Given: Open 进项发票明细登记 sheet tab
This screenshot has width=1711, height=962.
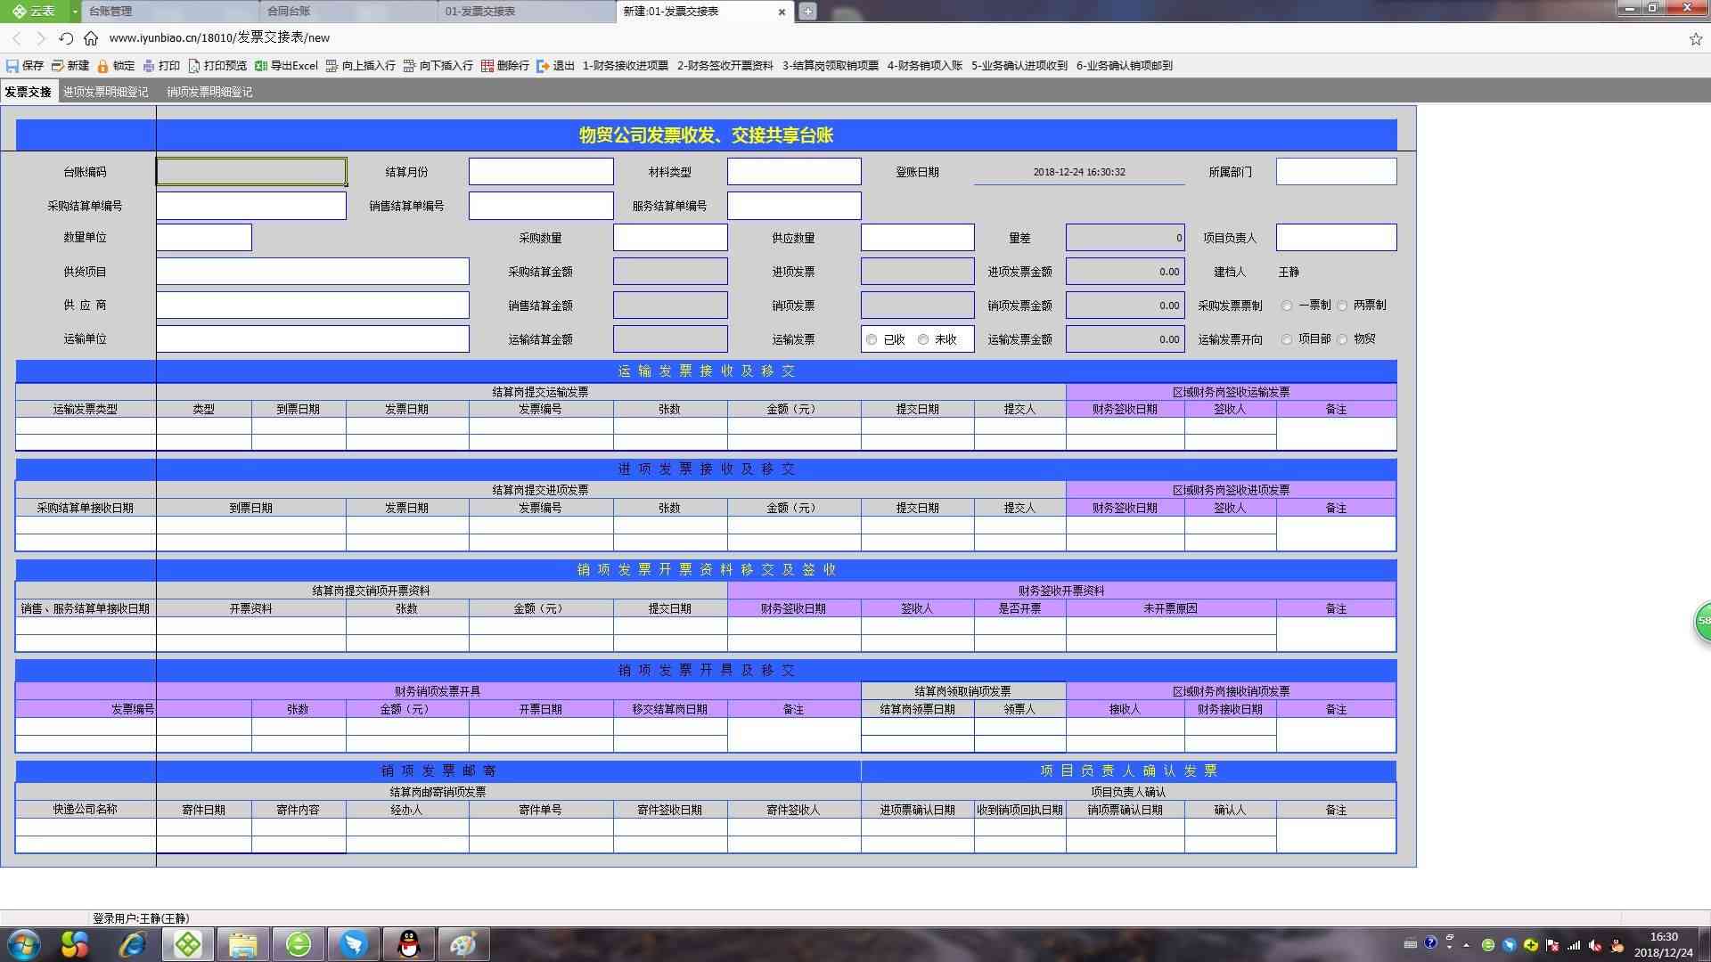Looking at the screenshot, I should (106, 92).
